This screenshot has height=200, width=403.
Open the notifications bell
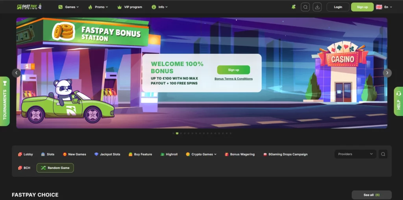tap(294, 7)
